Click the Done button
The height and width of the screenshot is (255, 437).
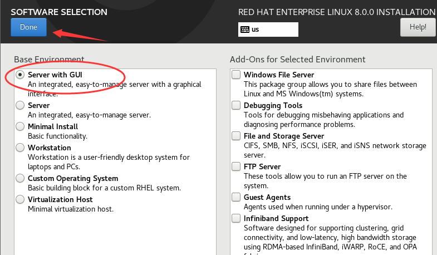pyautogui.click(x=28, y=27)
